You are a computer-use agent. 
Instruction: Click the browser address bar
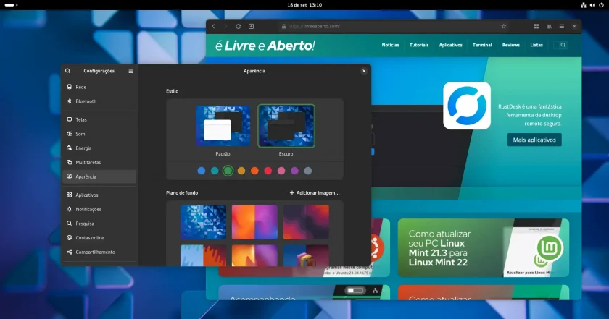click(x=394, y=26)
